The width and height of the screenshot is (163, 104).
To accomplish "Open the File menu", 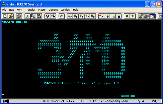I will pos(4,10).
